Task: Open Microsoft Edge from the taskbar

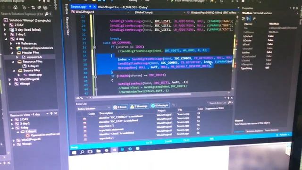Action: point(122,149)
